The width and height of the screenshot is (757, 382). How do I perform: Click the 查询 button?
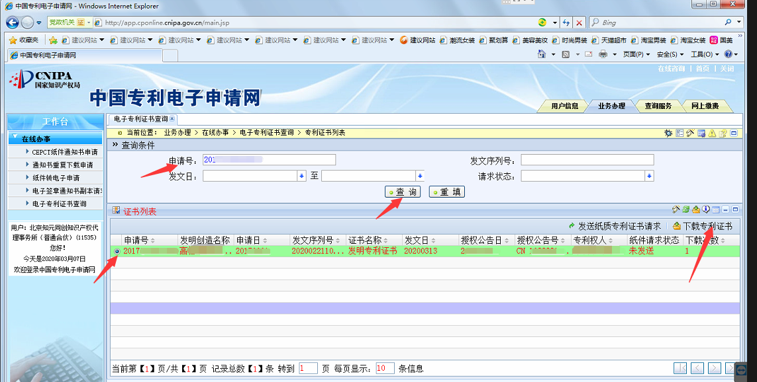(x=403, y=192)
